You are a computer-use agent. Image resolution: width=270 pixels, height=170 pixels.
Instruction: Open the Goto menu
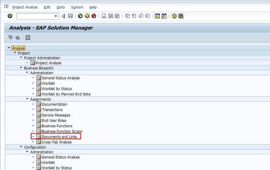61,7
